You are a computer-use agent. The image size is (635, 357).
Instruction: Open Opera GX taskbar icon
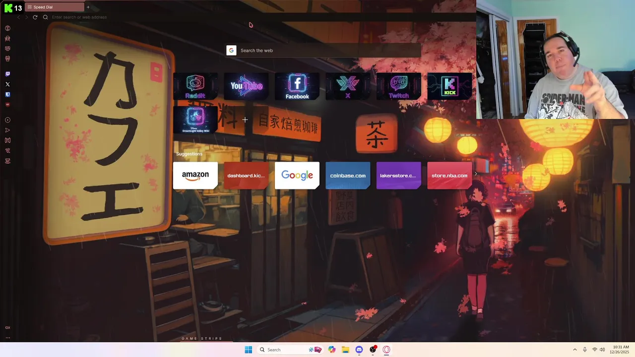(386, 350)
